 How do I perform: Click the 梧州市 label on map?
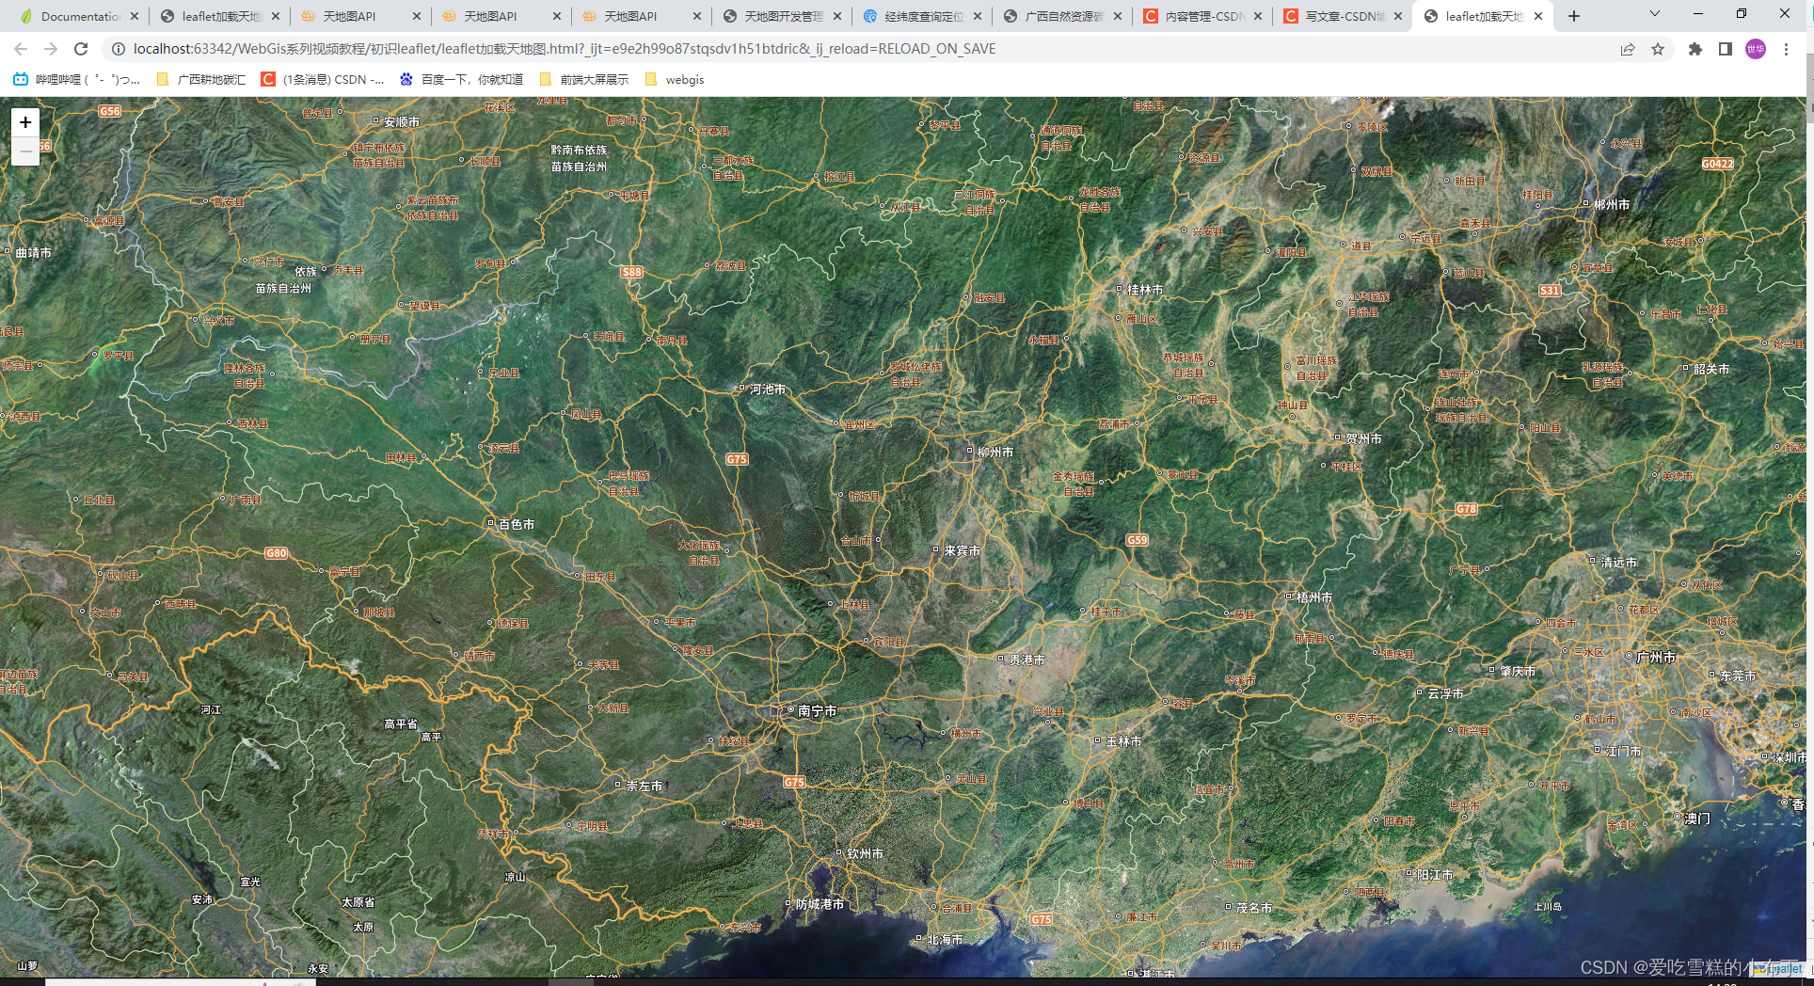click(1314, 597)
